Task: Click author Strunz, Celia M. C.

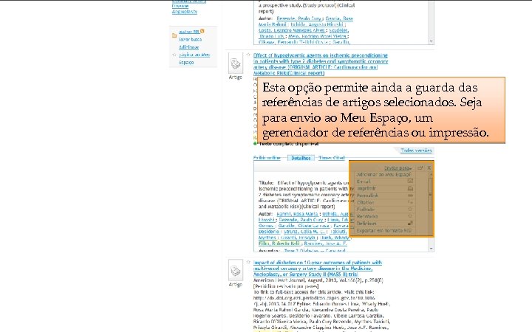Action: pos(304,232)
